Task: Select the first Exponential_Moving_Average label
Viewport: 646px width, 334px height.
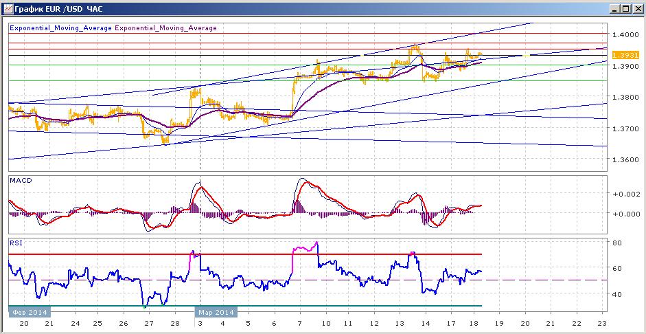Action: pyautogui.click(x=60, y=28)
